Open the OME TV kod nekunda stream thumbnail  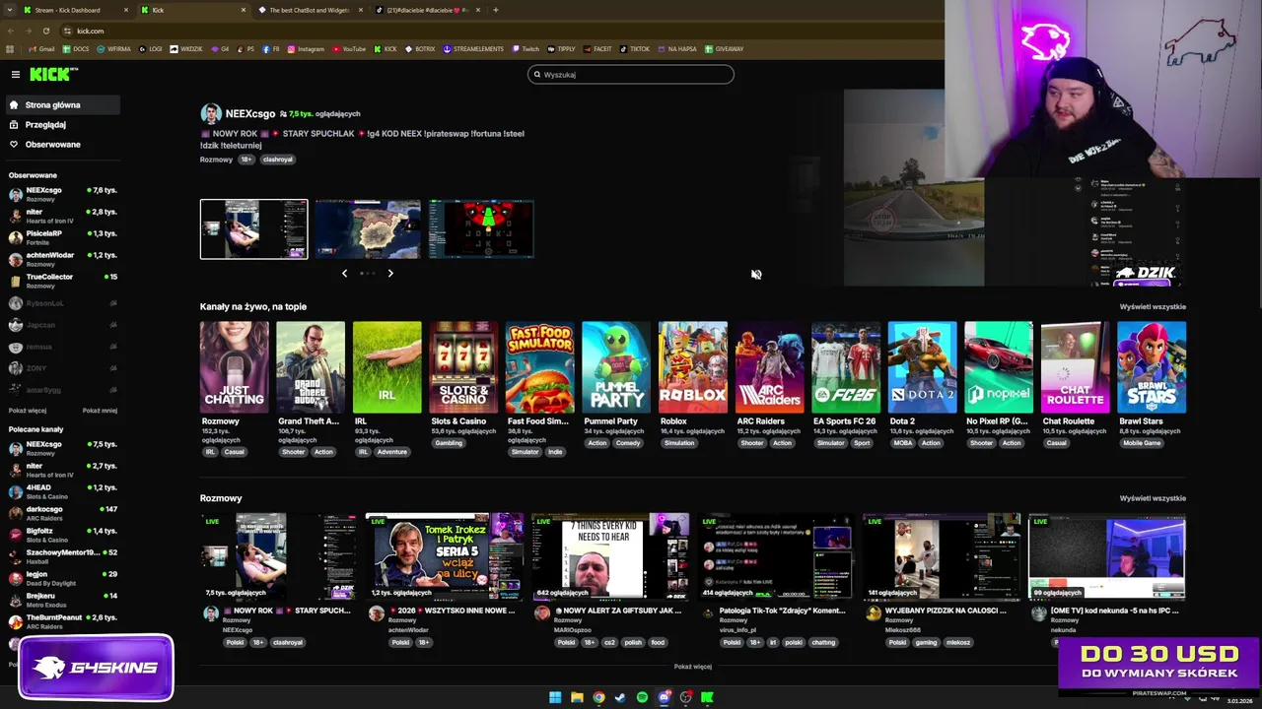pyautogui.click(x=1107, y=556)
